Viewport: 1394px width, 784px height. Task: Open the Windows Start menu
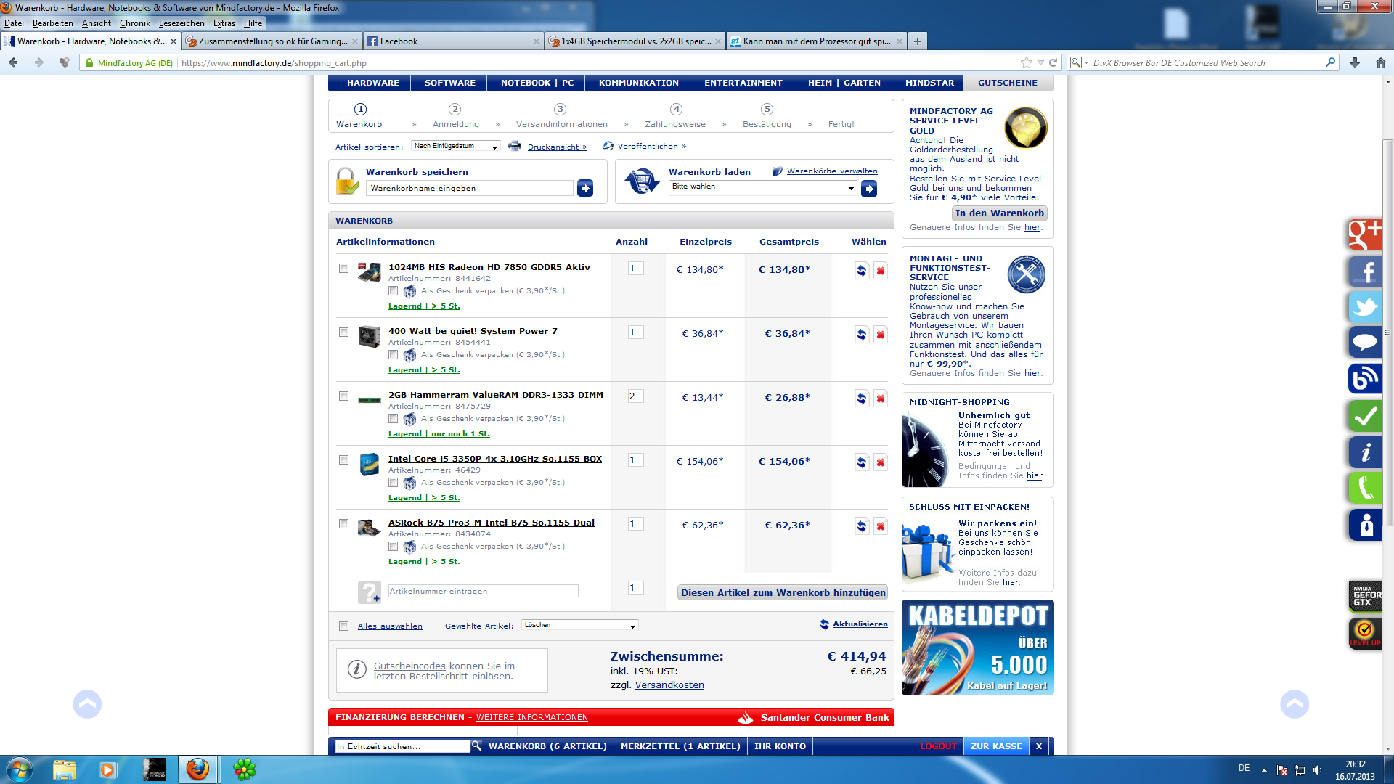tap(19, 769)
